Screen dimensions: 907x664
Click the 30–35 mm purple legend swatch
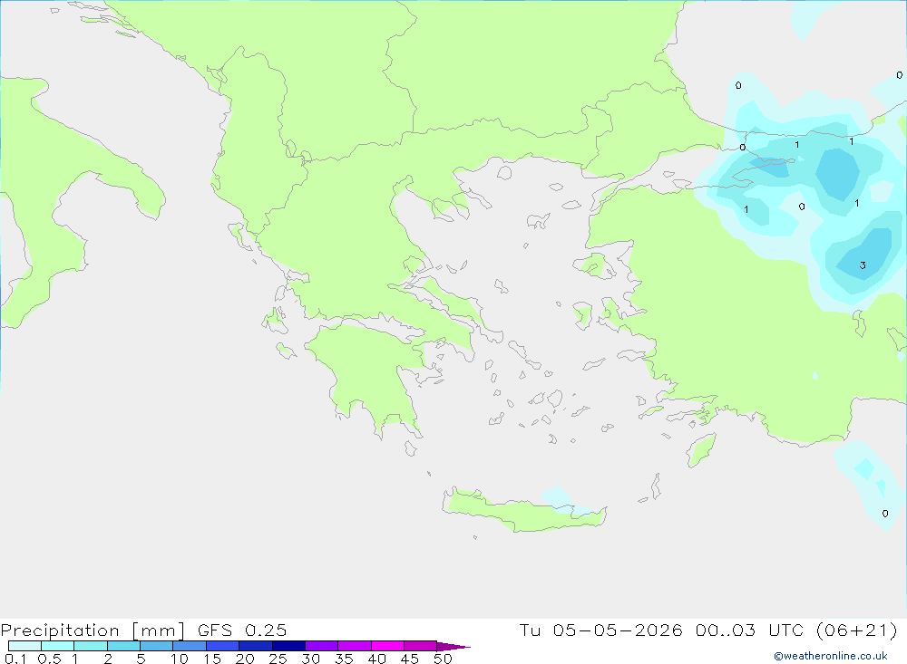(x=321, y=646)
